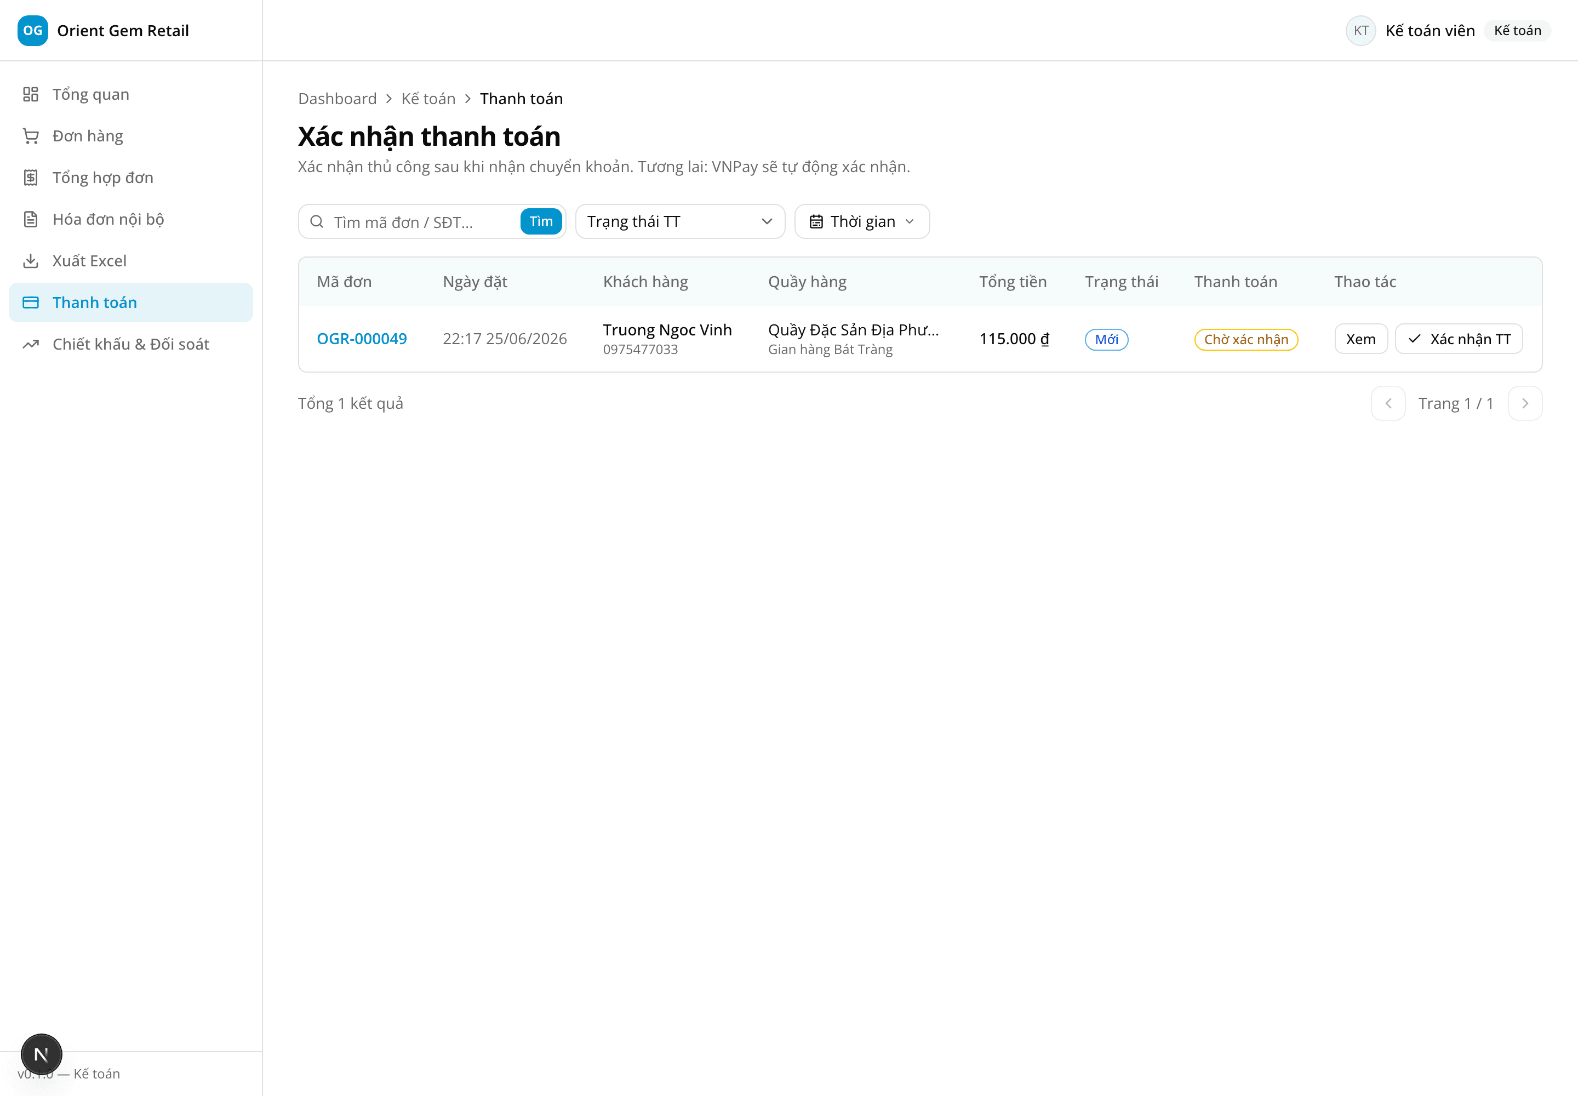
Task: Click the calendar icon on Thời gian
Action: [816, 221]
